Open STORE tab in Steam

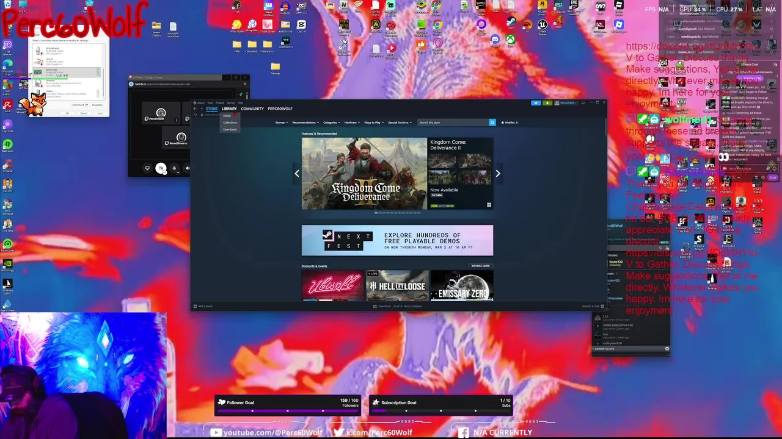point(211,109)
